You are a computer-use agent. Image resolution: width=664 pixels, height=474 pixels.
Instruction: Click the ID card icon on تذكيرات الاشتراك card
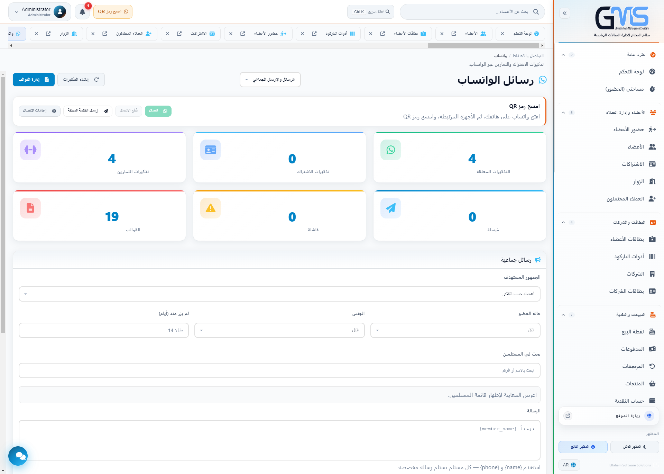(211, 150)
